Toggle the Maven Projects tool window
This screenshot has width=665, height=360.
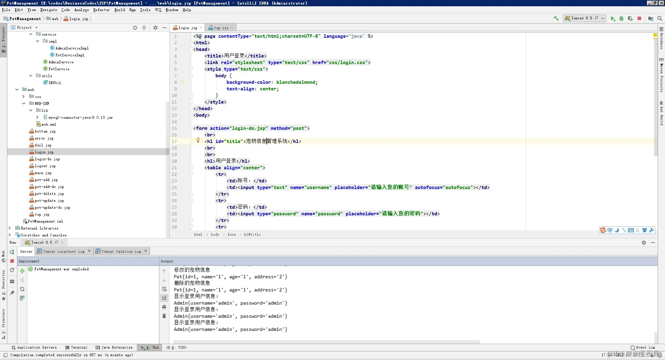point(661,75)
